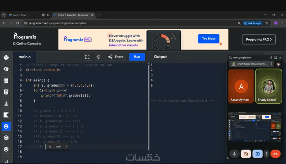Click the grades array declaration line
The width and height of the screenshot is (286, 164).
tap(64, 85)
